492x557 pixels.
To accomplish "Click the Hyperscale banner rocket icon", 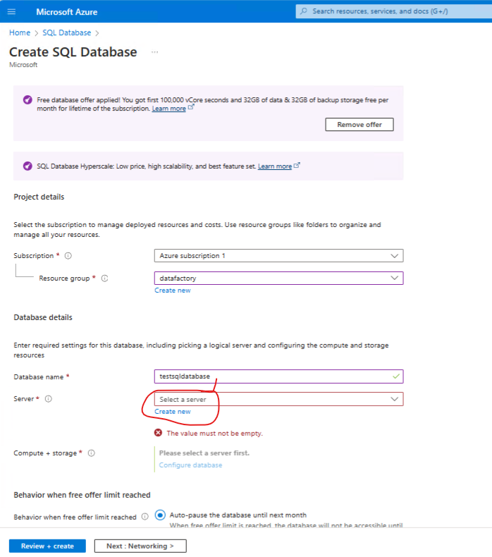I will tap(27, 166).
